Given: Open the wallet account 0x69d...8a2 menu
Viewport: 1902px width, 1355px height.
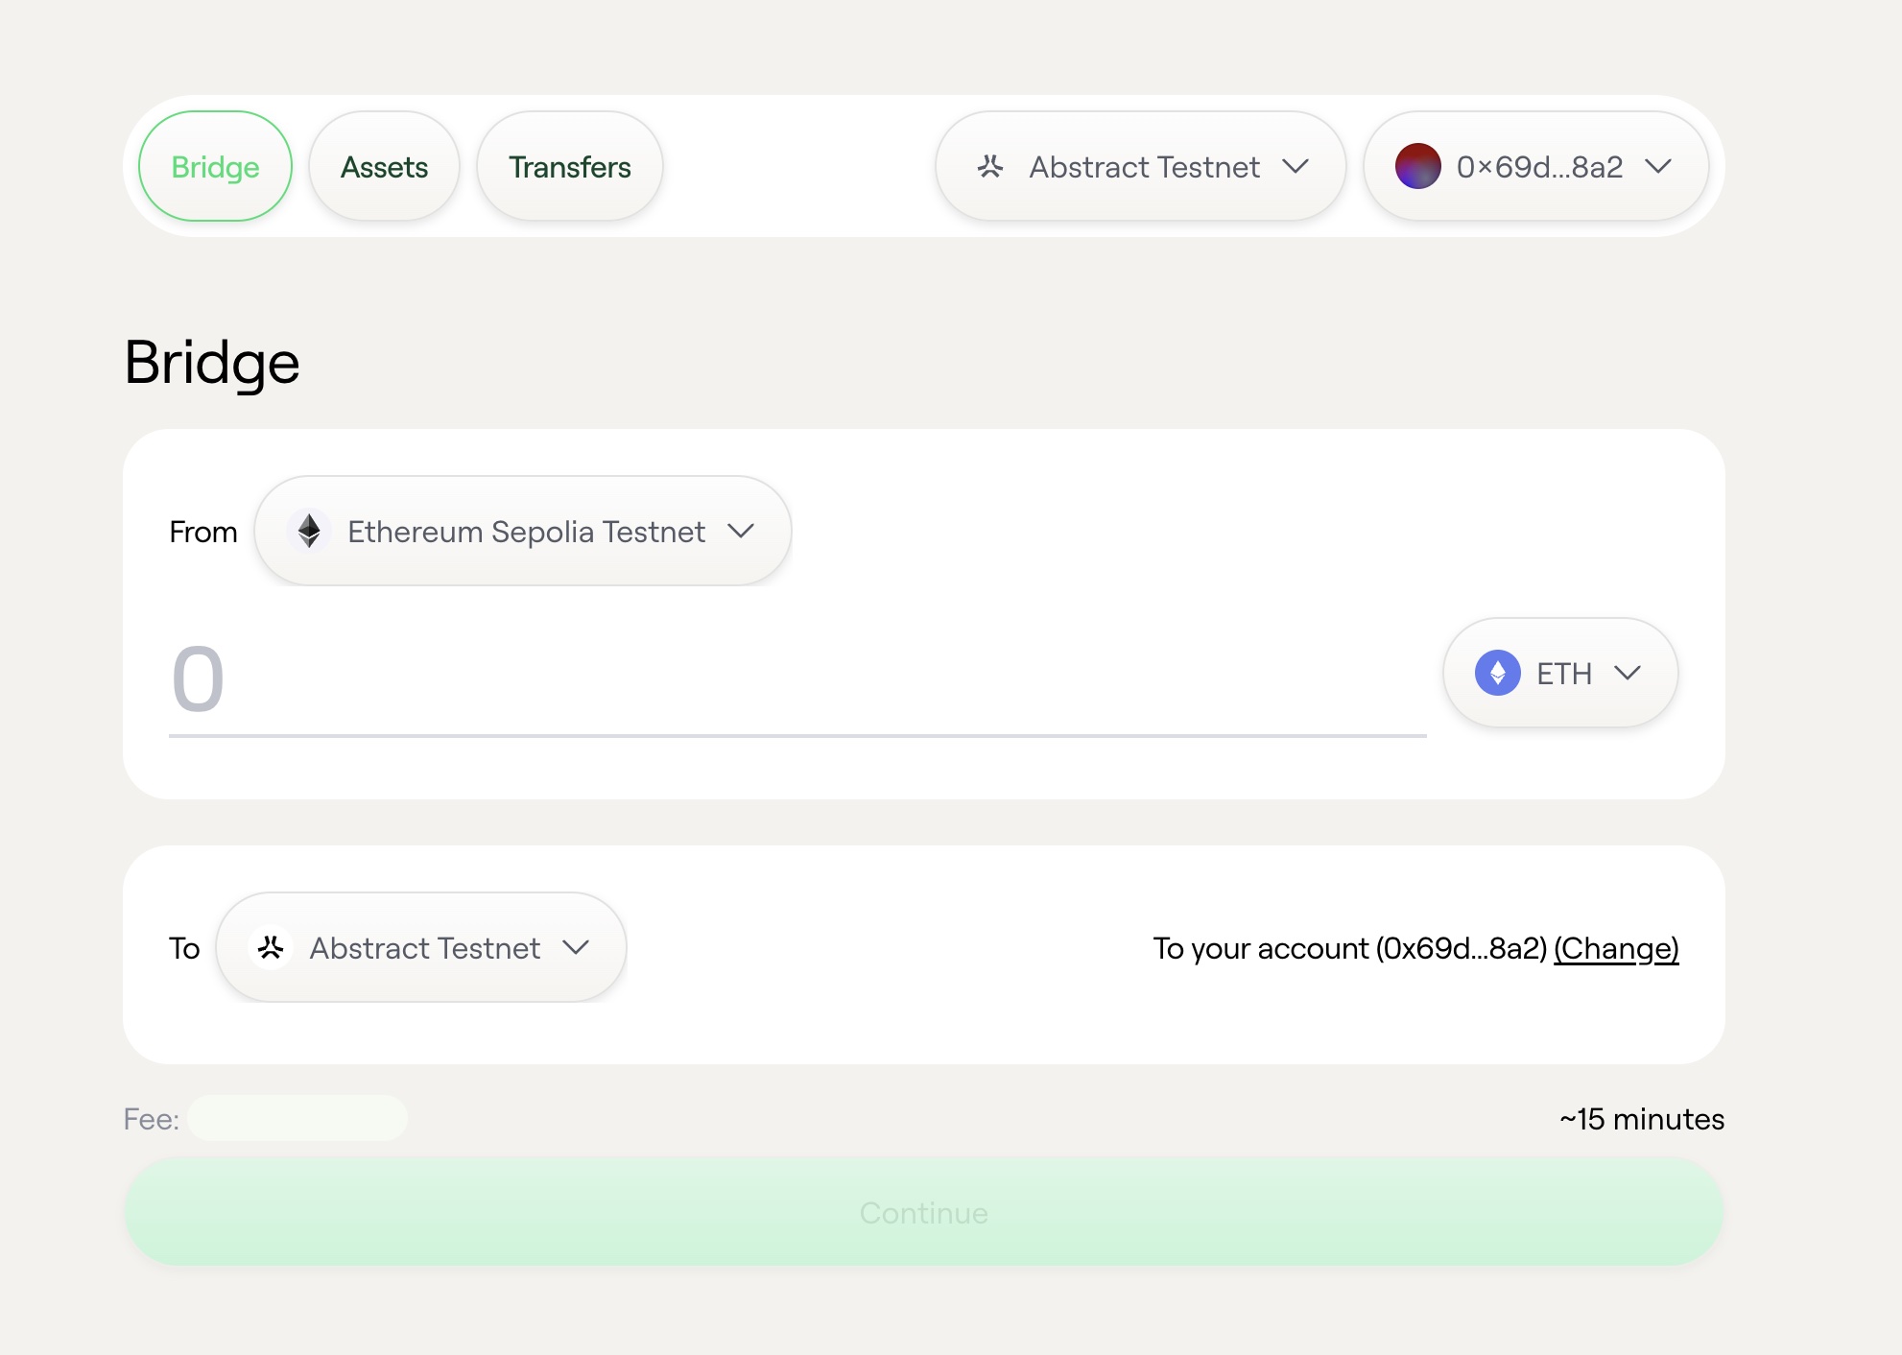Looking at the screenshot, I should click(x=1535, y=166).
